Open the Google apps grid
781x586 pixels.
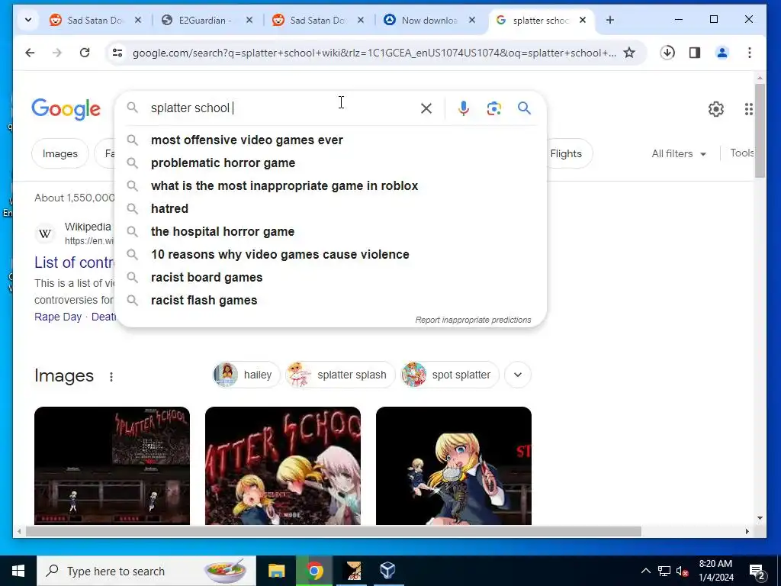click(749, 109)
